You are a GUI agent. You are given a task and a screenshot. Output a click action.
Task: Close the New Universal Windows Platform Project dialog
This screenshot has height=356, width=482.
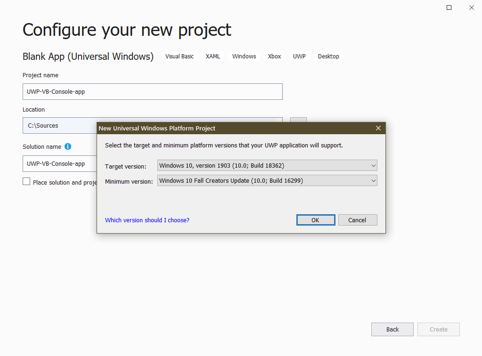[378, 128]
